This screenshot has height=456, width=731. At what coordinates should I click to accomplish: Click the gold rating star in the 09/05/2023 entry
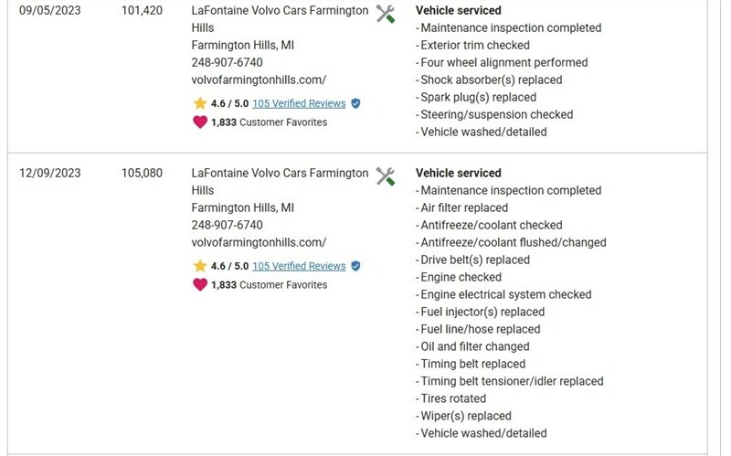click(199, 104)
